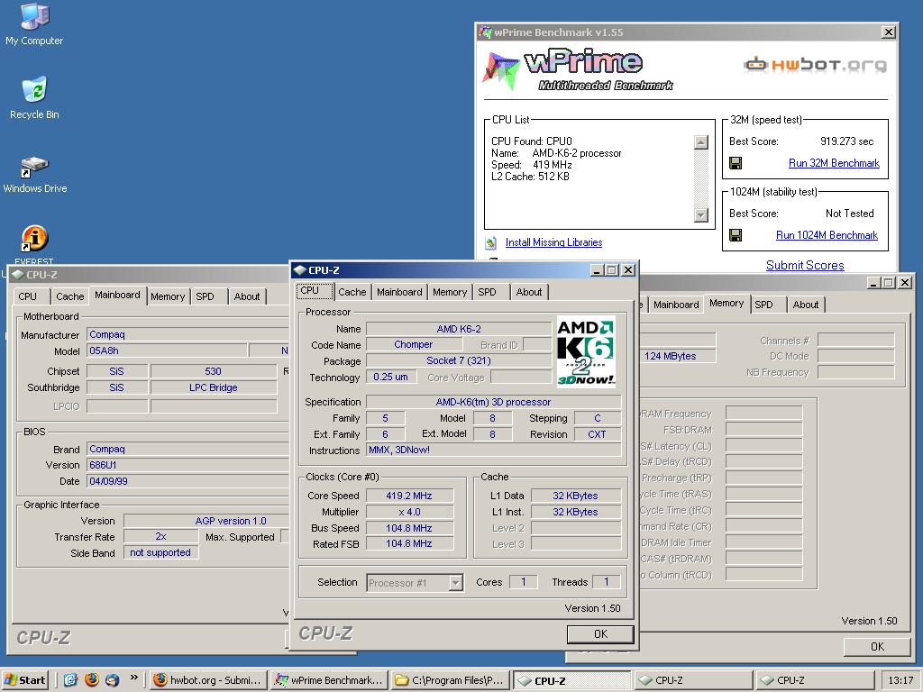Click the front CPU-Z window title bar
The width and height of the screenshot is (923, 692).
tap(465, 270)
